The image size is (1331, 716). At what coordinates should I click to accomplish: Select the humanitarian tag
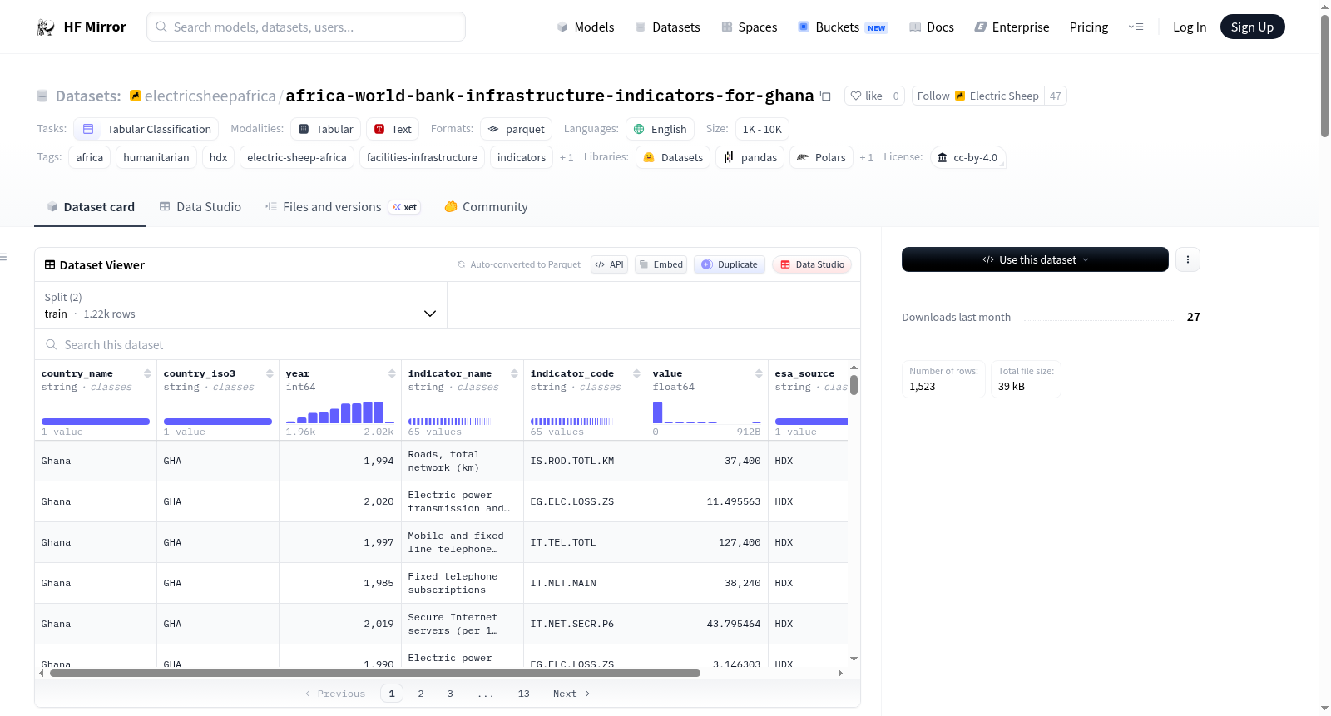click(156, 157)
